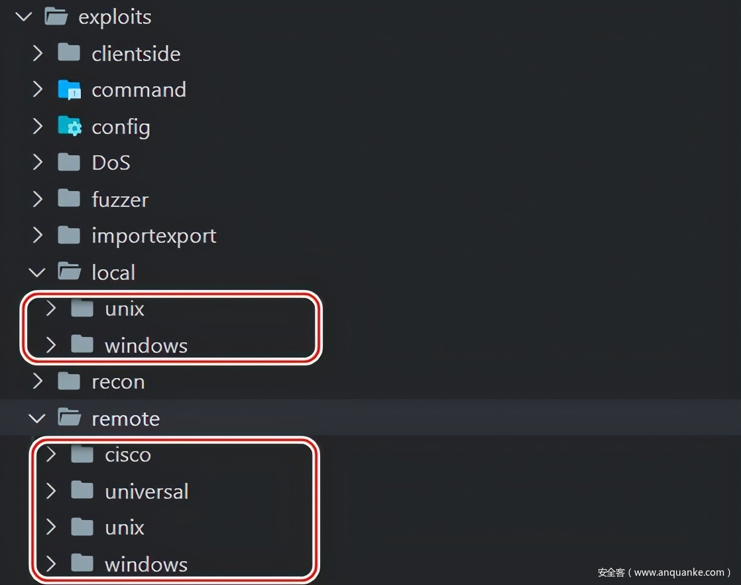Select the unix folder under remote
The width and height of the screenshot is (741, 585).
coord(124,528)
